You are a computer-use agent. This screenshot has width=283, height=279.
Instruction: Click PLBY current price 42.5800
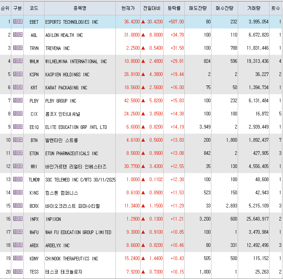(x=132, y=100)
